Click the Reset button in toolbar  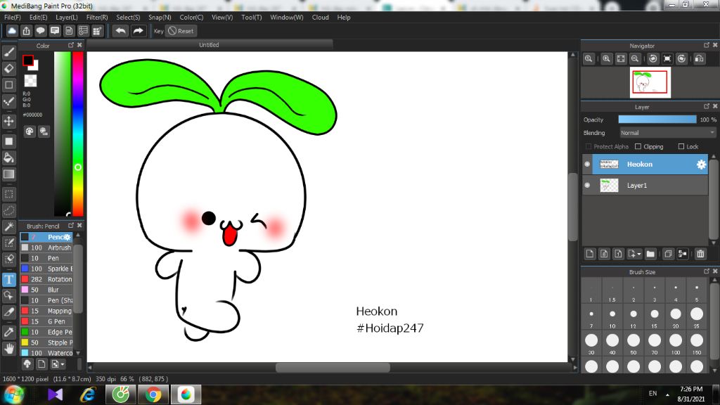181,31
